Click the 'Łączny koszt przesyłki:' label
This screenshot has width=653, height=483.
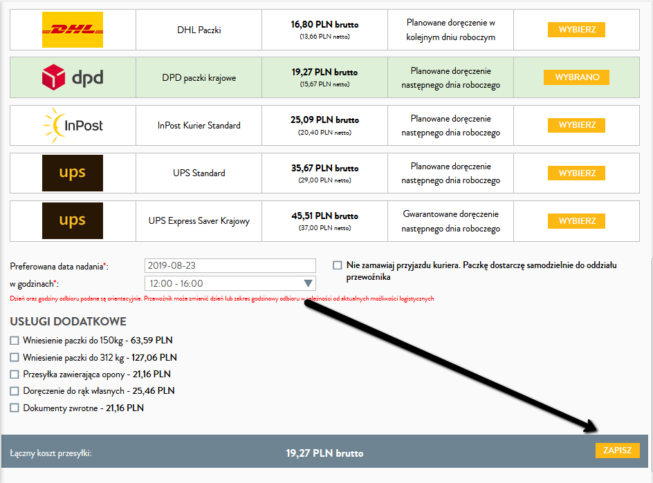coord(50,453)
